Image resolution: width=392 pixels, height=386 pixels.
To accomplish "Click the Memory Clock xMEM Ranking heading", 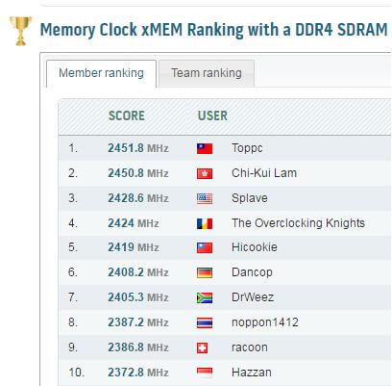I will 213,30.
